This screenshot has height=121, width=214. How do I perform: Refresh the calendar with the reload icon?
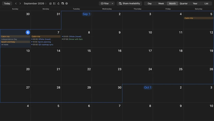pos(58,4)
